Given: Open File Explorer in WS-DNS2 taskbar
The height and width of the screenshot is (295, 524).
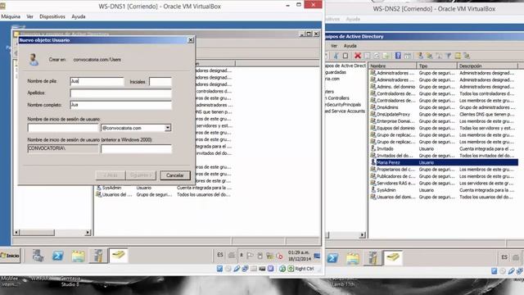Looking at the screenshot, I should pyautogui.click(x=353, y=258).
